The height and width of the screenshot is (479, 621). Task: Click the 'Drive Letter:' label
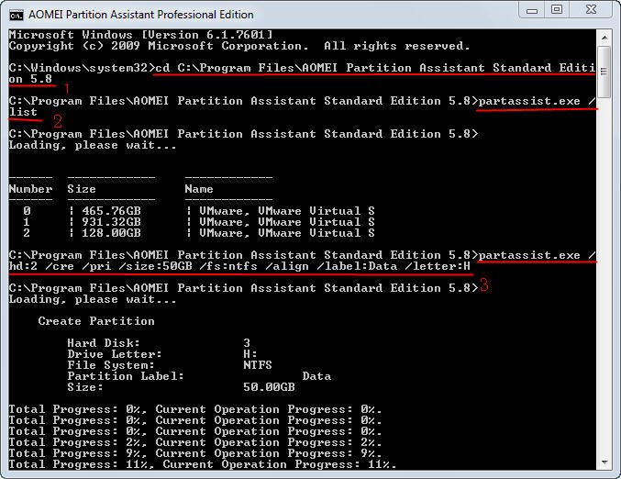[x=115, y=354]
